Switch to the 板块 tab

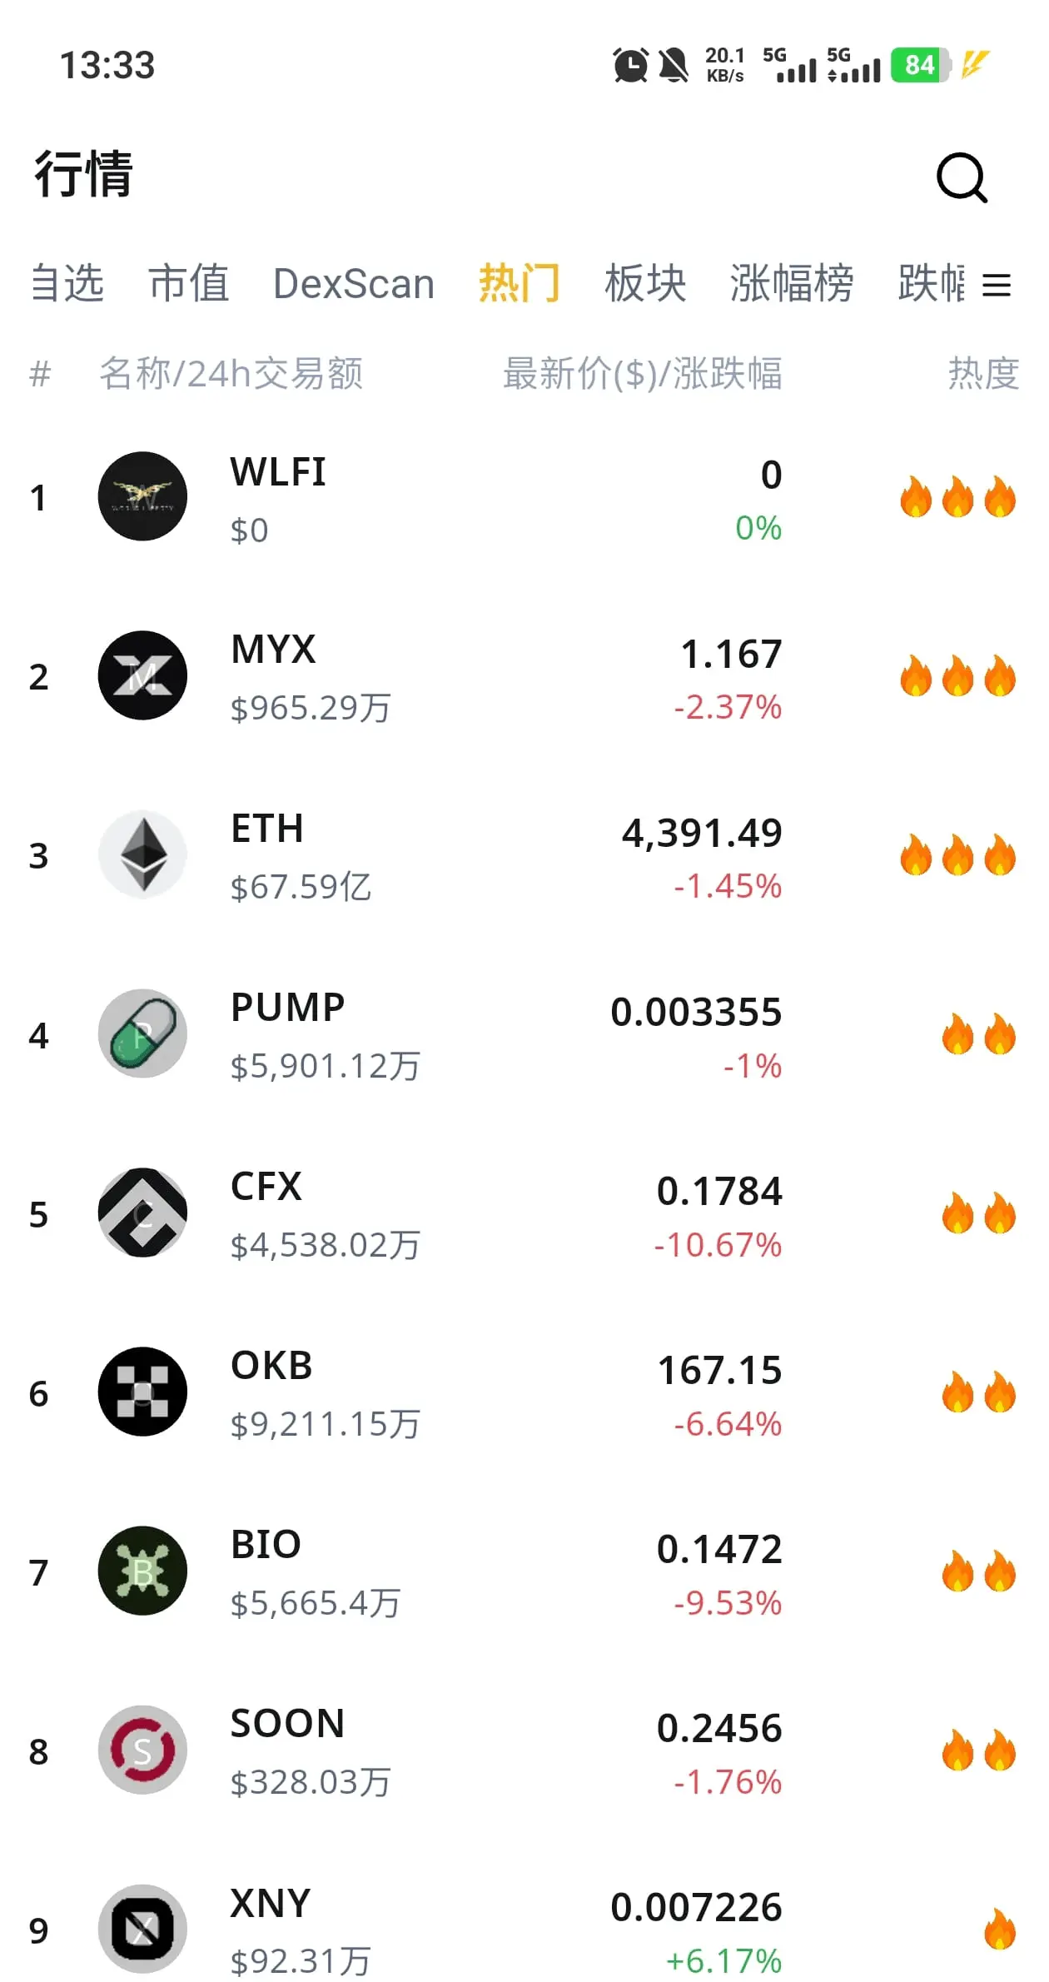pos(645,283)
